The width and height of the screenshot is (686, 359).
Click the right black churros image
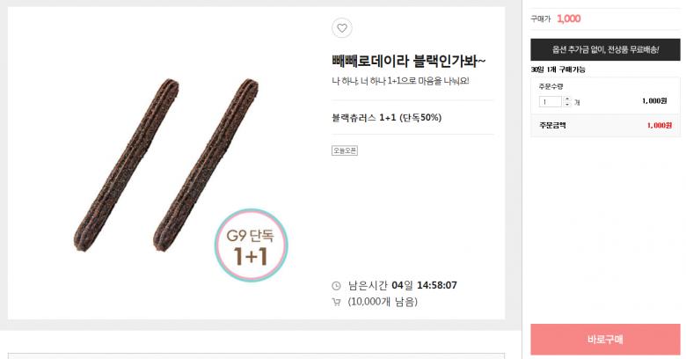(206, 165)
